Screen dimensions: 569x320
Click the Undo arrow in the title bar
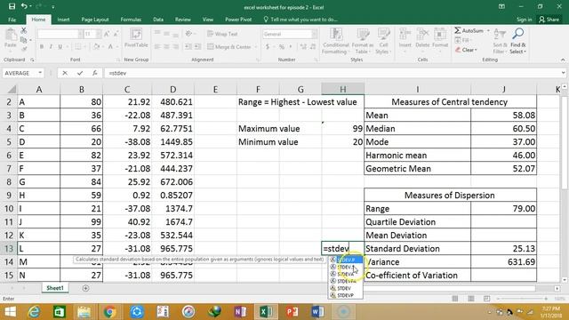[24, 6]
